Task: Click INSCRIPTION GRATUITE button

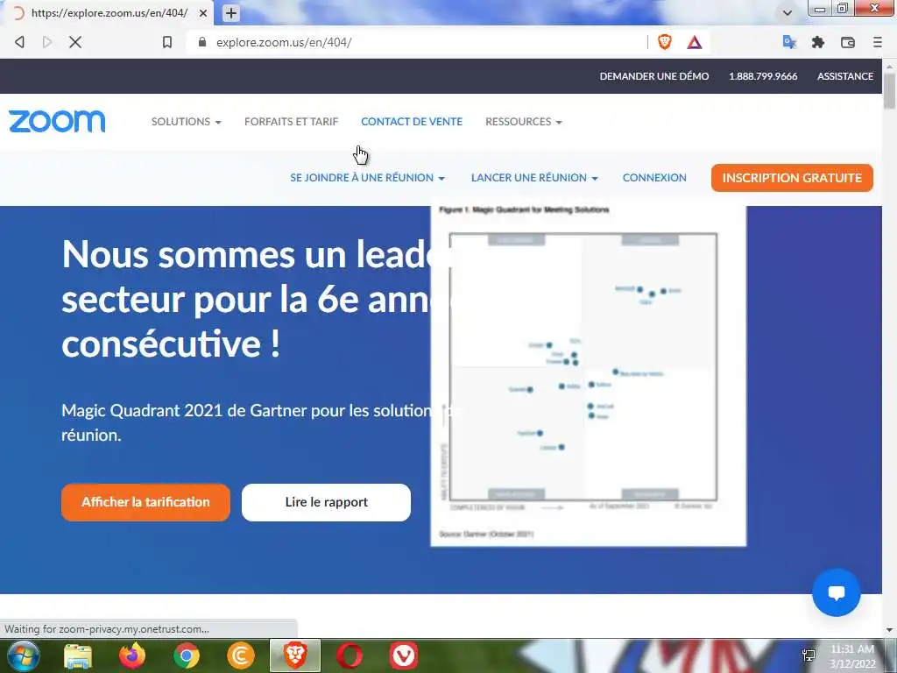Action: pyautogui.click(x=792, y=177)
